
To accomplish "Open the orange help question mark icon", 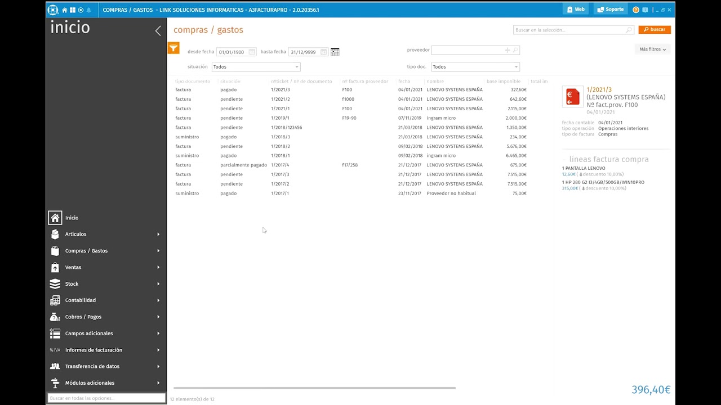I will [x=636, y=10].
